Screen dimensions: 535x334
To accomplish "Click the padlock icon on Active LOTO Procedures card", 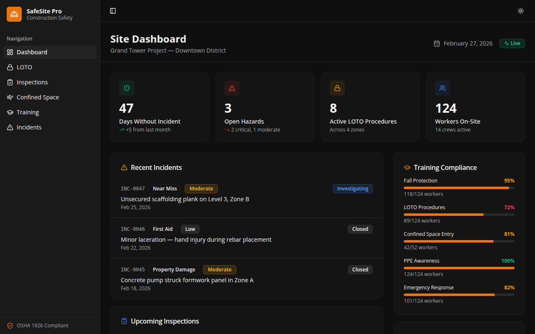I will [337, 88].
